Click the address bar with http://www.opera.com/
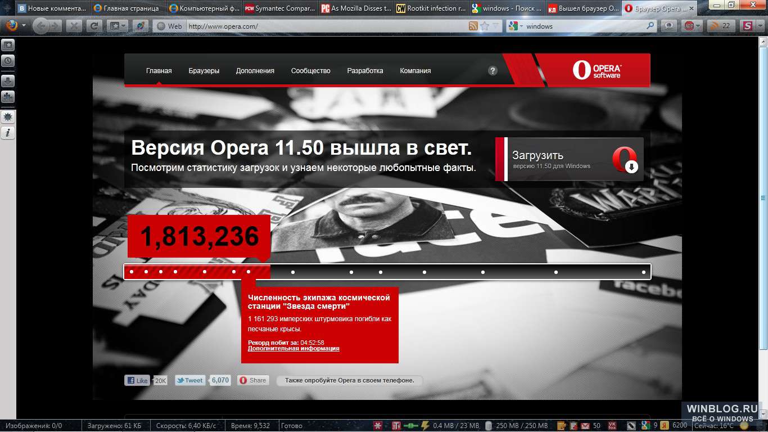 [x=326, y=26]
